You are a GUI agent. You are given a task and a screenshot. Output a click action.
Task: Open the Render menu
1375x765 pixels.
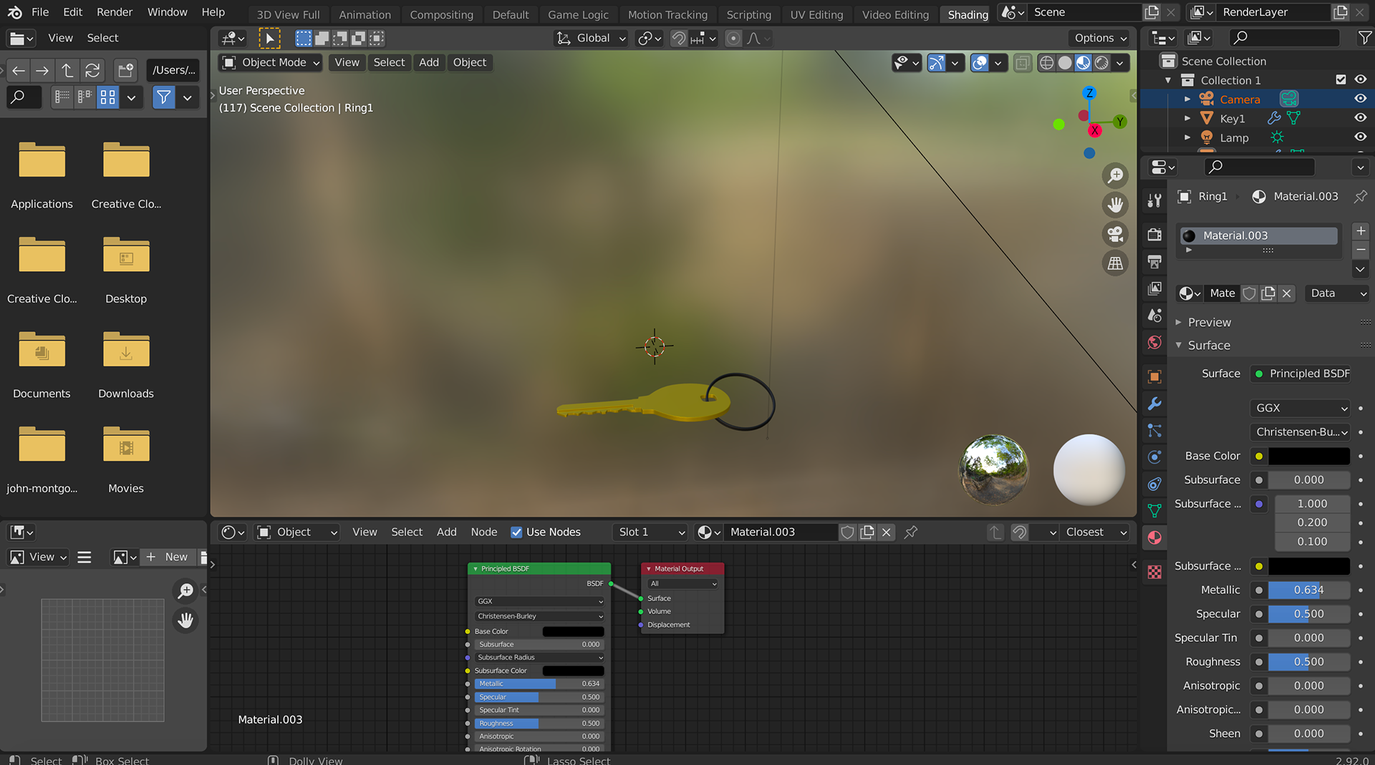tap(115, 12)
